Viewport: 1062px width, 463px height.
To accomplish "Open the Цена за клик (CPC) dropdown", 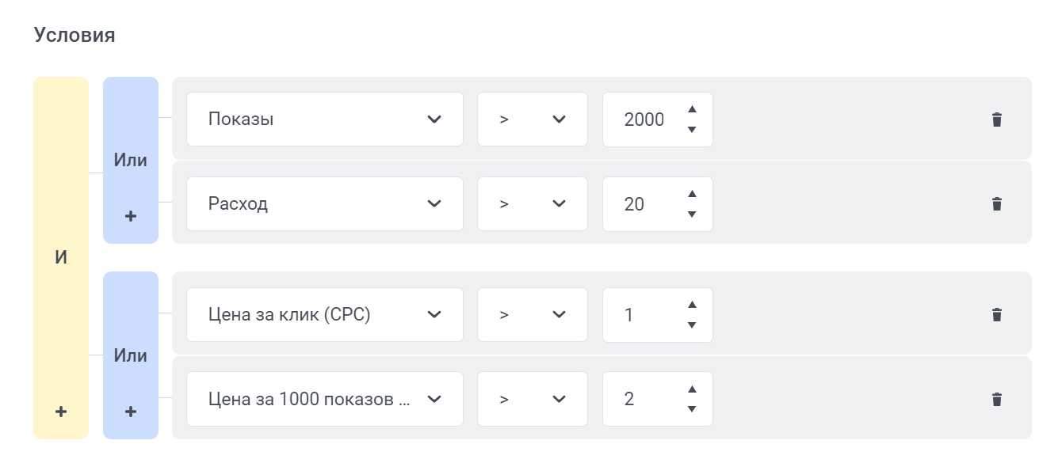I will 325,315.
